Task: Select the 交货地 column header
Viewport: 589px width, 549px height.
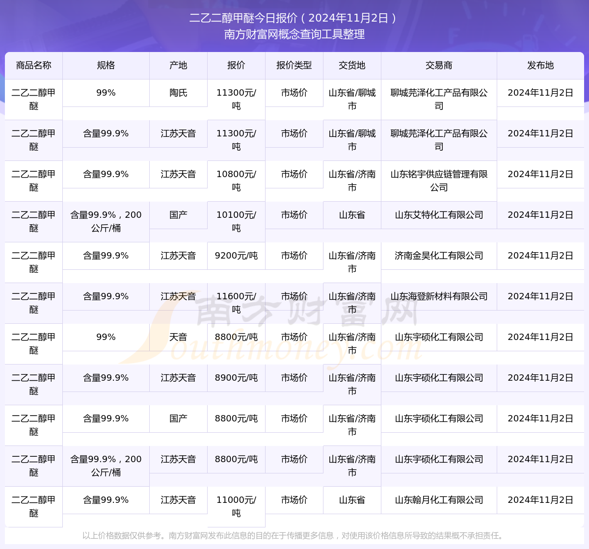Action: [x=352, y=65]
